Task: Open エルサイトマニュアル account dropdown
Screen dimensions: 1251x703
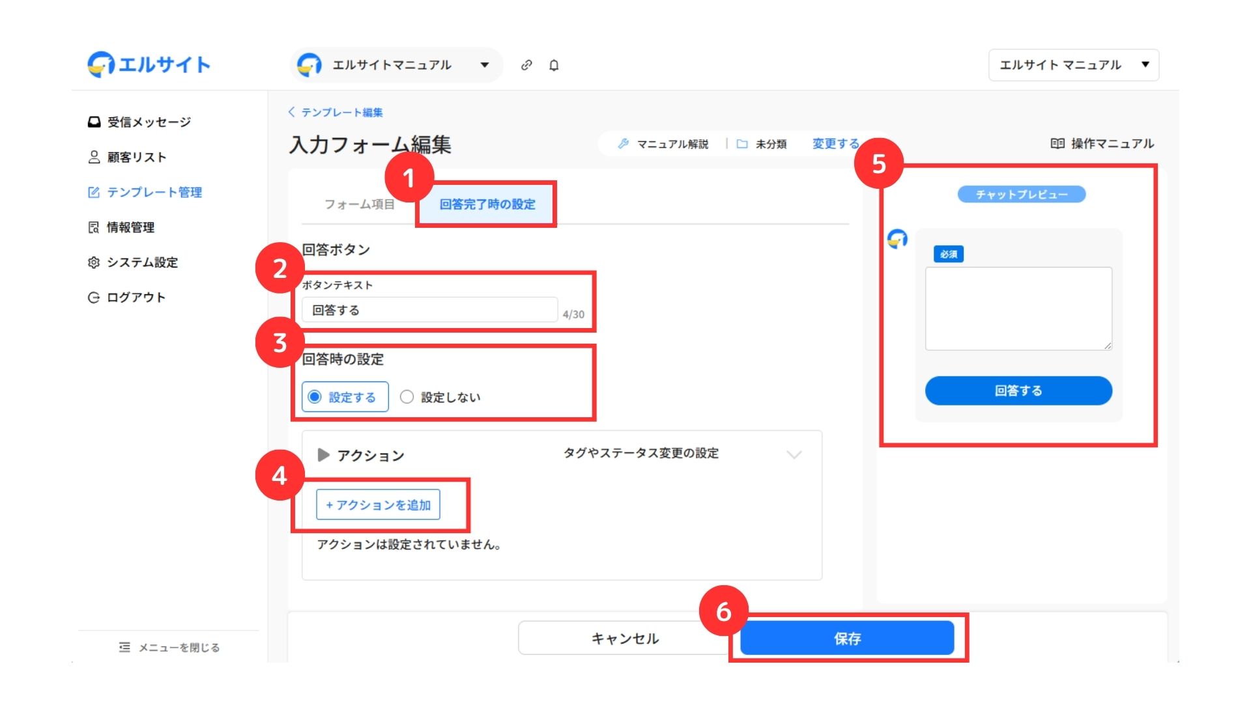Action: (x=395, y=65)
